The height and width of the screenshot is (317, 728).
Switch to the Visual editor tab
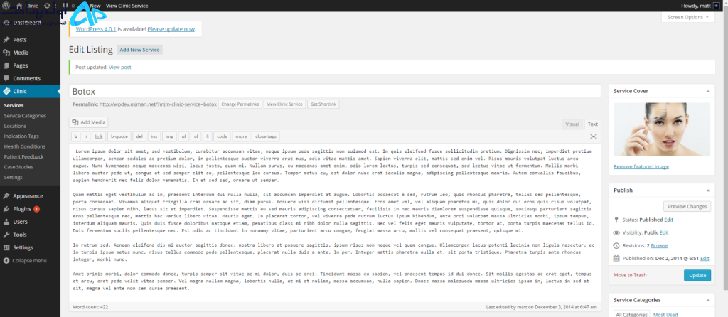[x=572, y=124]
